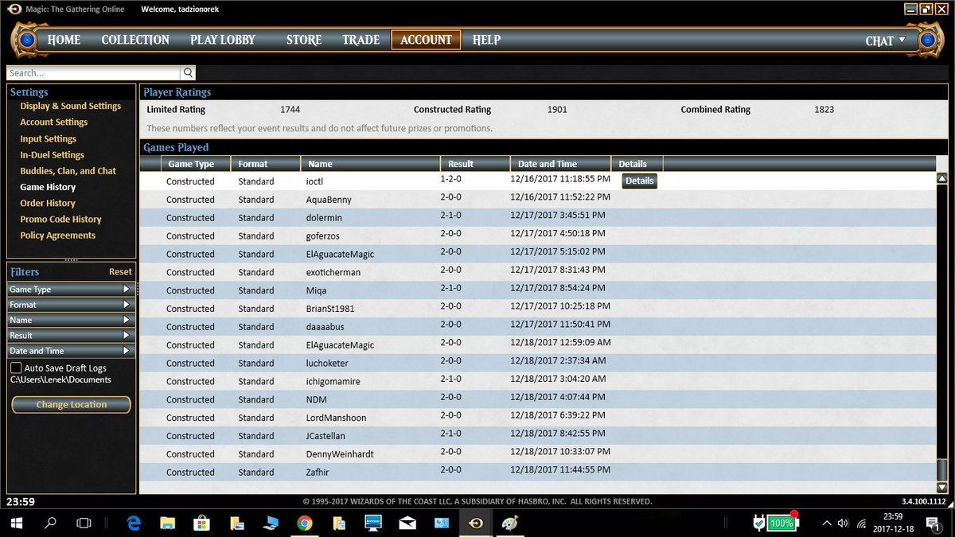Open the Store tab
Viewport: 955px width, 537px height.
pyautogui.click(x=304, y=40)
